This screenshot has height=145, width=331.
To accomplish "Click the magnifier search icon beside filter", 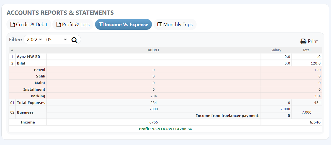I will click(x=74, y=40).
